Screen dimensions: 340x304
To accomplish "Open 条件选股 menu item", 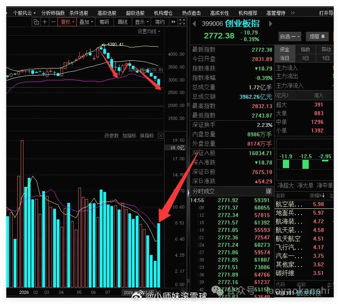I will pos(79,13).
